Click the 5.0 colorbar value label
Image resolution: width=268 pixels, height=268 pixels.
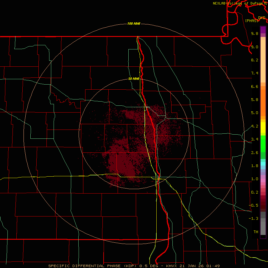(255, 113)
